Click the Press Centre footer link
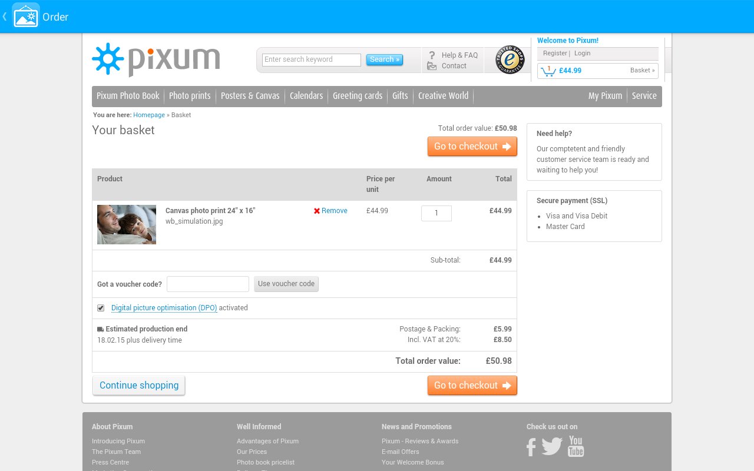 pos(111,462)
